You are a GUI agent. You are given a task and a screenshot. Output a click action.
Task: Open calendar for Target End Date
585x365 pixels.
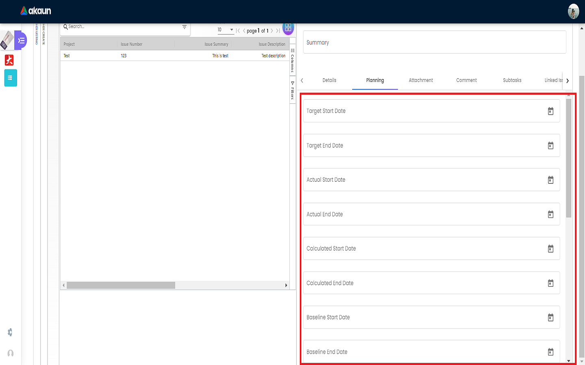tap(550, 146)
